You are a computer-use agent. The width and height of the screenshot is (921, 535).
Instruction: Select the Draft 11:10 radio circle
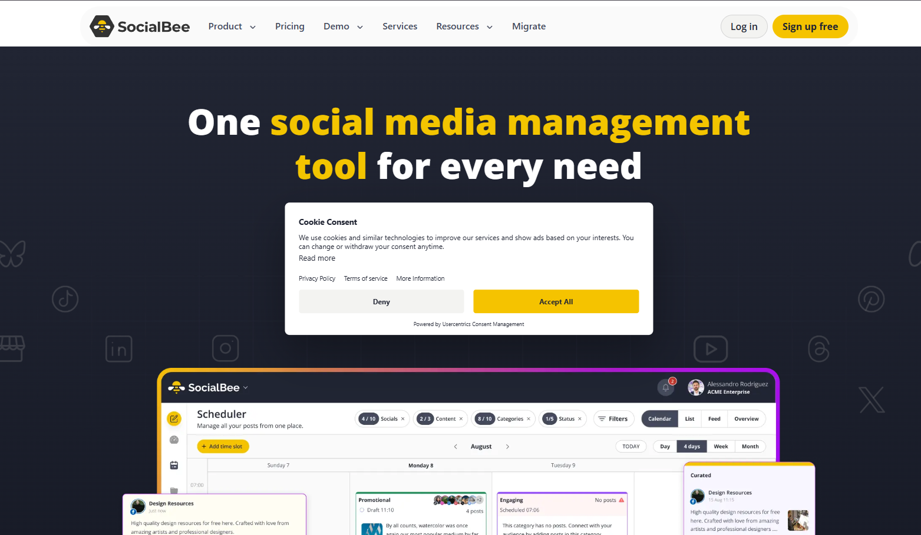click(362, 510)
